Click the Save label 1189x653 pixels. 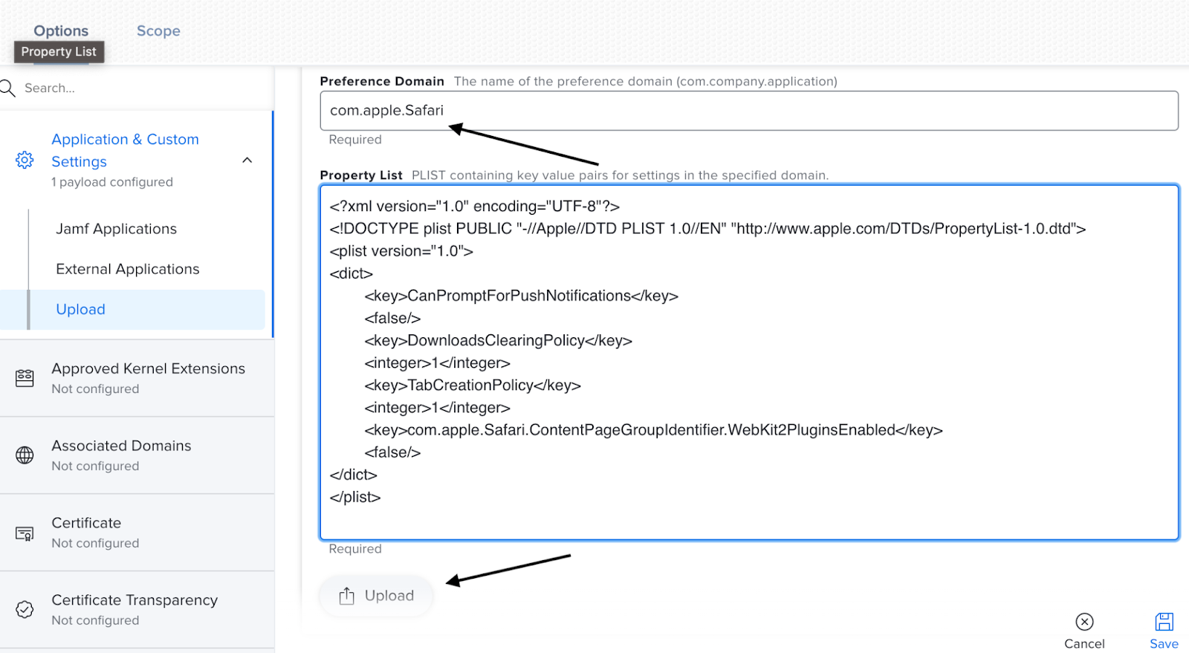point(1164,644)
